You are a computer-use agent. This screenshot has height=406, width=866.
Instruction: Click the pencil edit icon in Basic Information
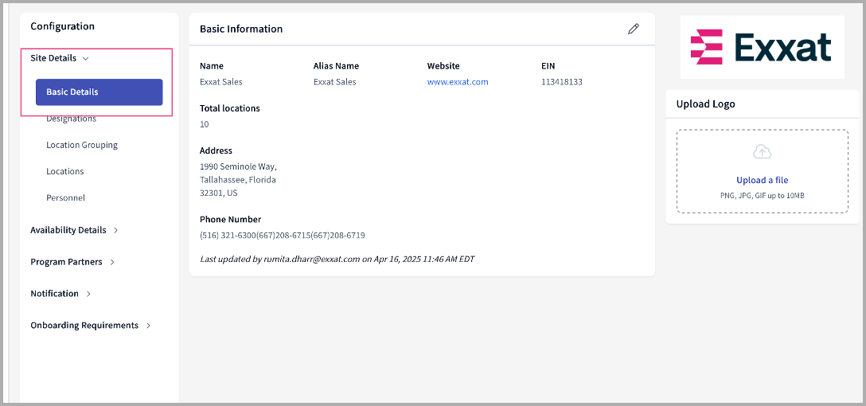(633, 29)
